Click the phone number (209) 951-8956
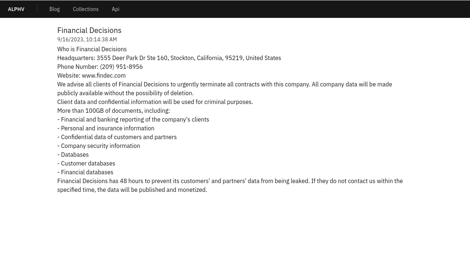This screenshot has width=470, height=264. pyautogui.click(x=121, y=67)
